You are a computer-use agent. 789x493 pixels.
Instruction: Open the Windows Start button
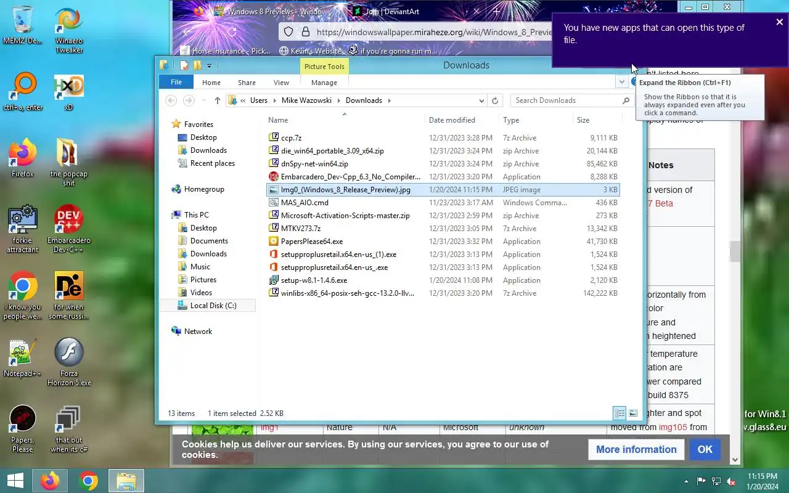coord(15,481)
